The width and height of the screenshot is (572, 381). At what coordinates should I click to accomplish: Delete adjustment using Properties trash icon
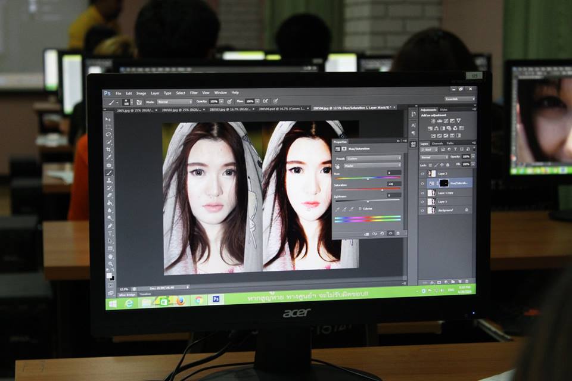pyautogui.click(x=397, y=233)
